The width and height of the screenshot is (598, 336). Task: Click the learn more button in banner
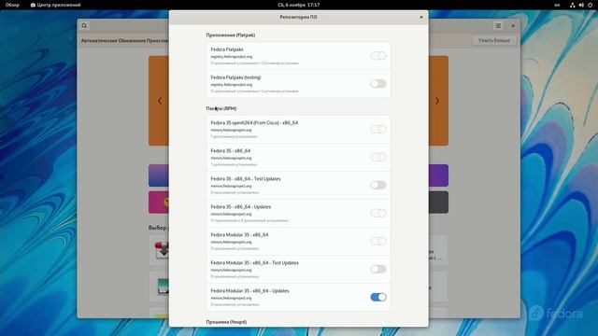[494, 40]
